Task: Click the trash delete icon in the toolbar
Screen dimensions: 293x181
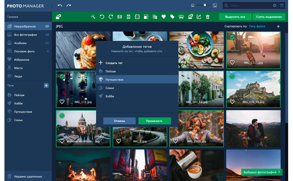Action: pyautogui.click(x=208, y=17)
